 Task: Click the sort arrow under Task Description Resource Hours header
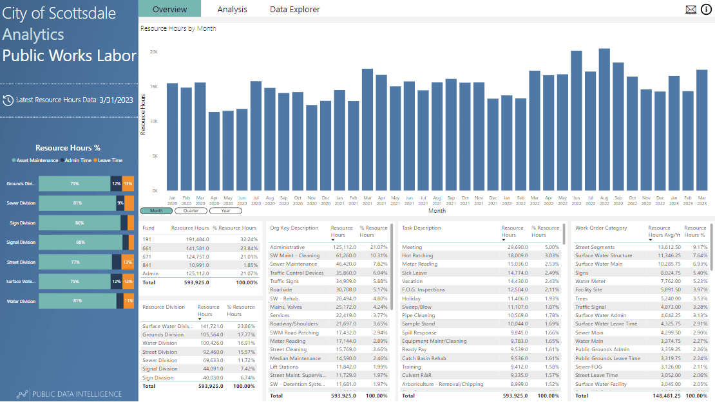click(504, 240)
